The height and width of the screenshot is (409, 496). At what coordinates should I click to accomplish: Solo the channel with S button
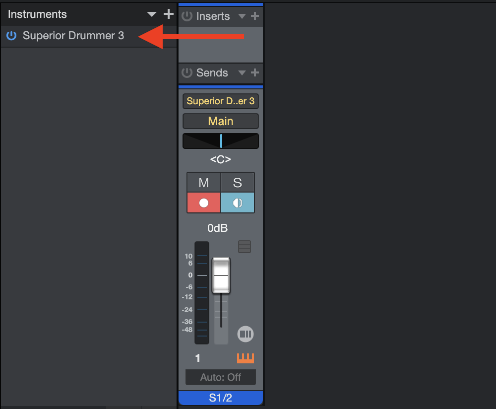tap(237, 182)
